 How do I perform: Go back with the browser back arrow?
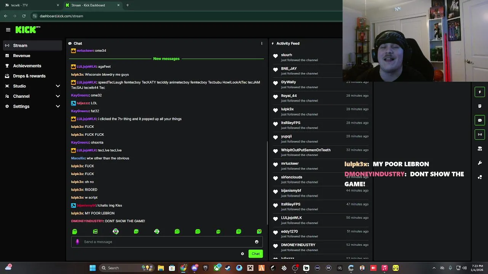[5, 16]
